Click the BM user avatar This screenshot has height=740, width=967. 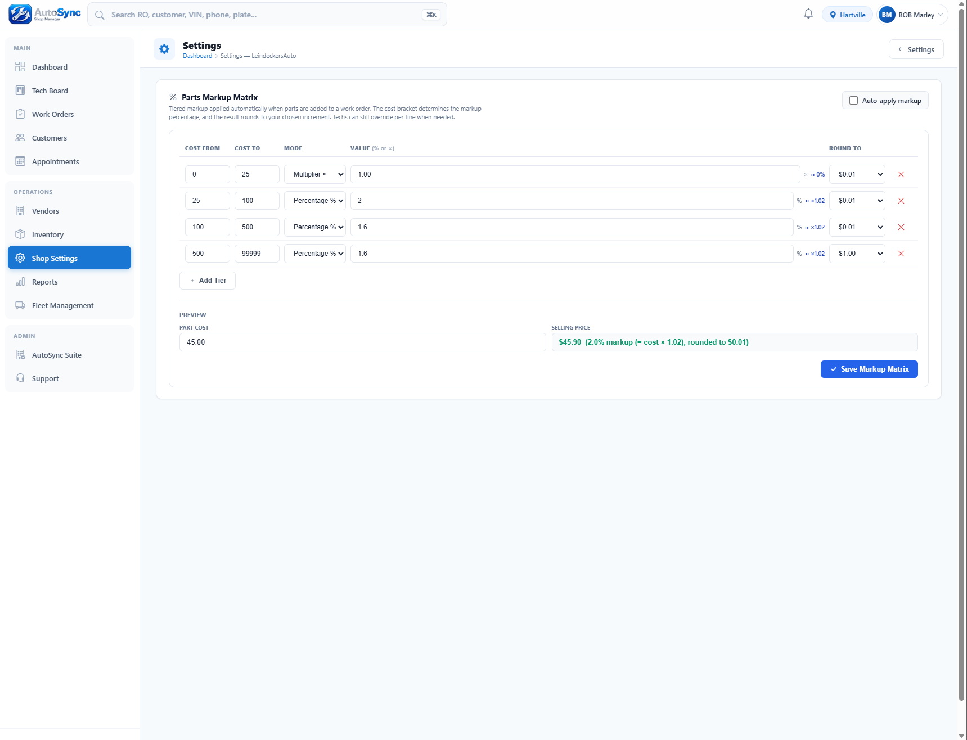pos(887,15)
